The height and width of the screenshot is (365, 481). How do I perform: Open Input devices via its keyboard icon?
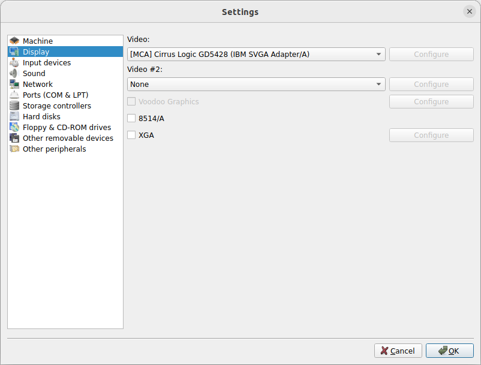pyautogui.click(x=15, y=62)
